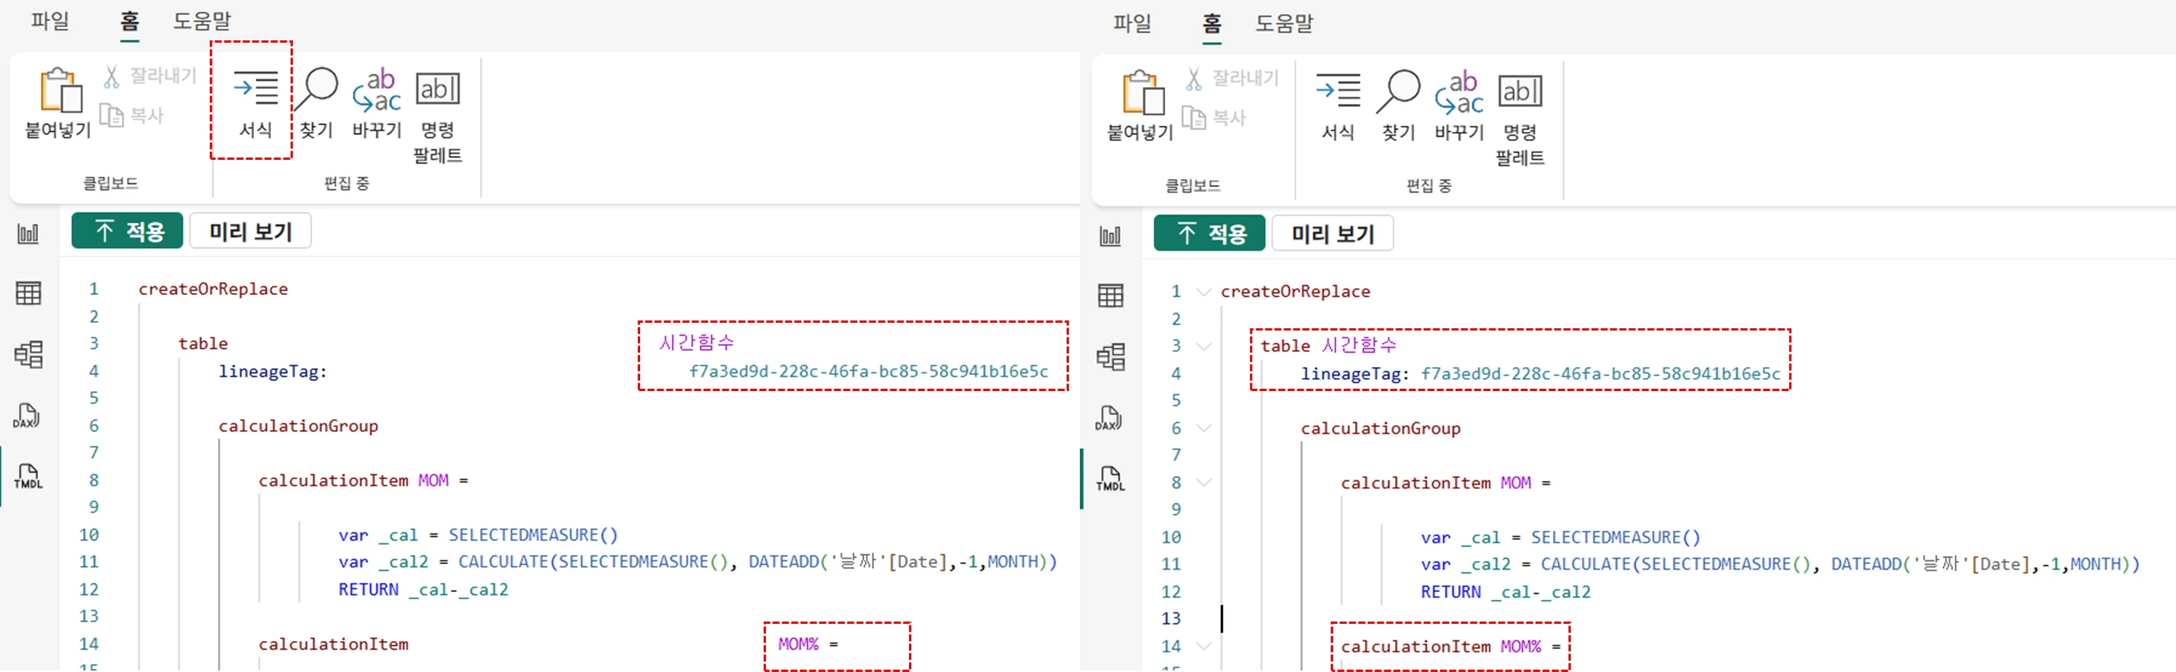Select TMDL view icon in right sidebar
Viewport: 2176px width, 672px height.
tap(1110, 479)
